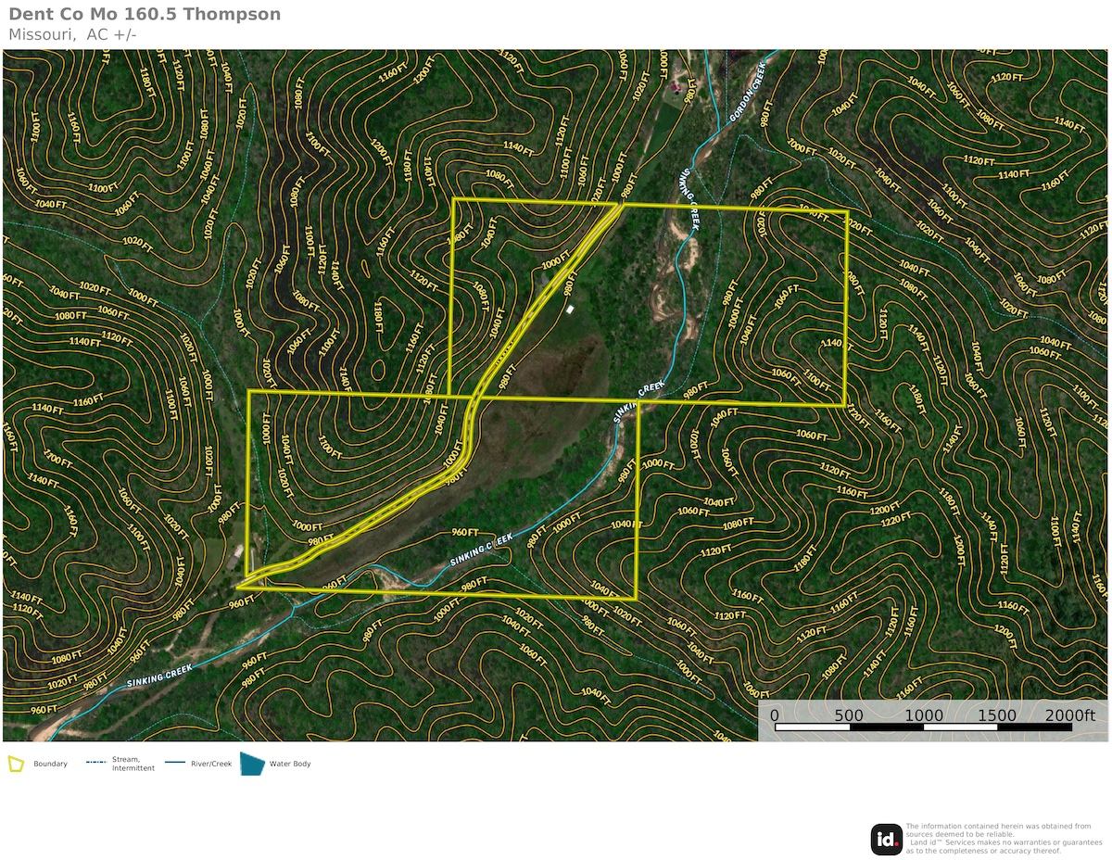
Task: Click the yellow Boundary polygon legend icon
Action: pos(17,764)
